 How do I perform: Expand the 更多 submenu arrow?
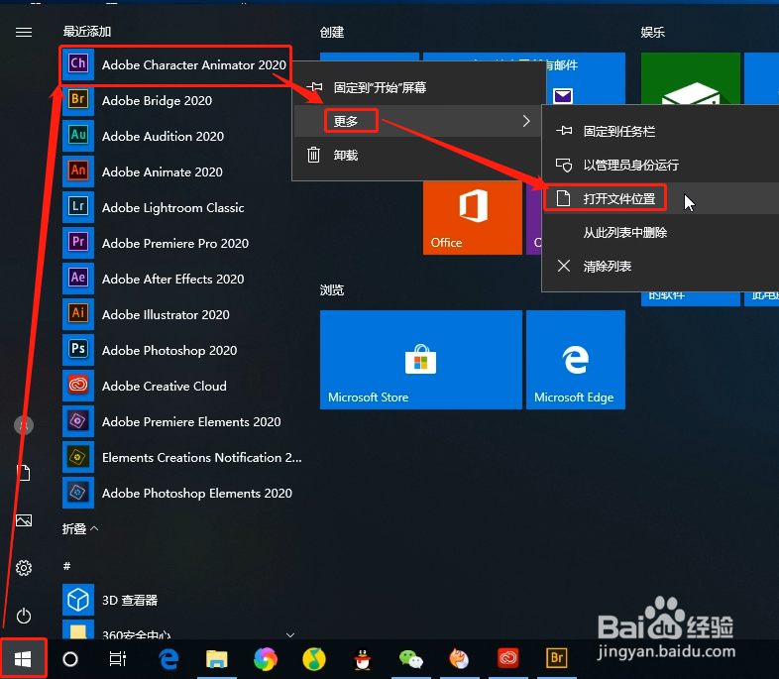(526, 121)
